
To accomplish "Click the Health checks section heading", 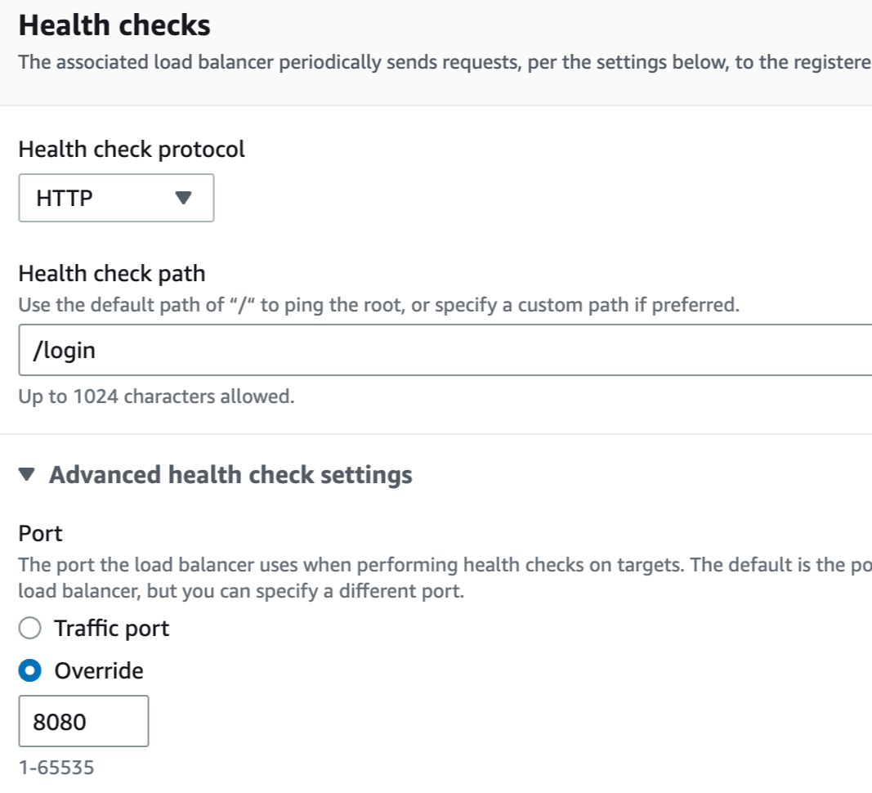I will tap(114, 25).
